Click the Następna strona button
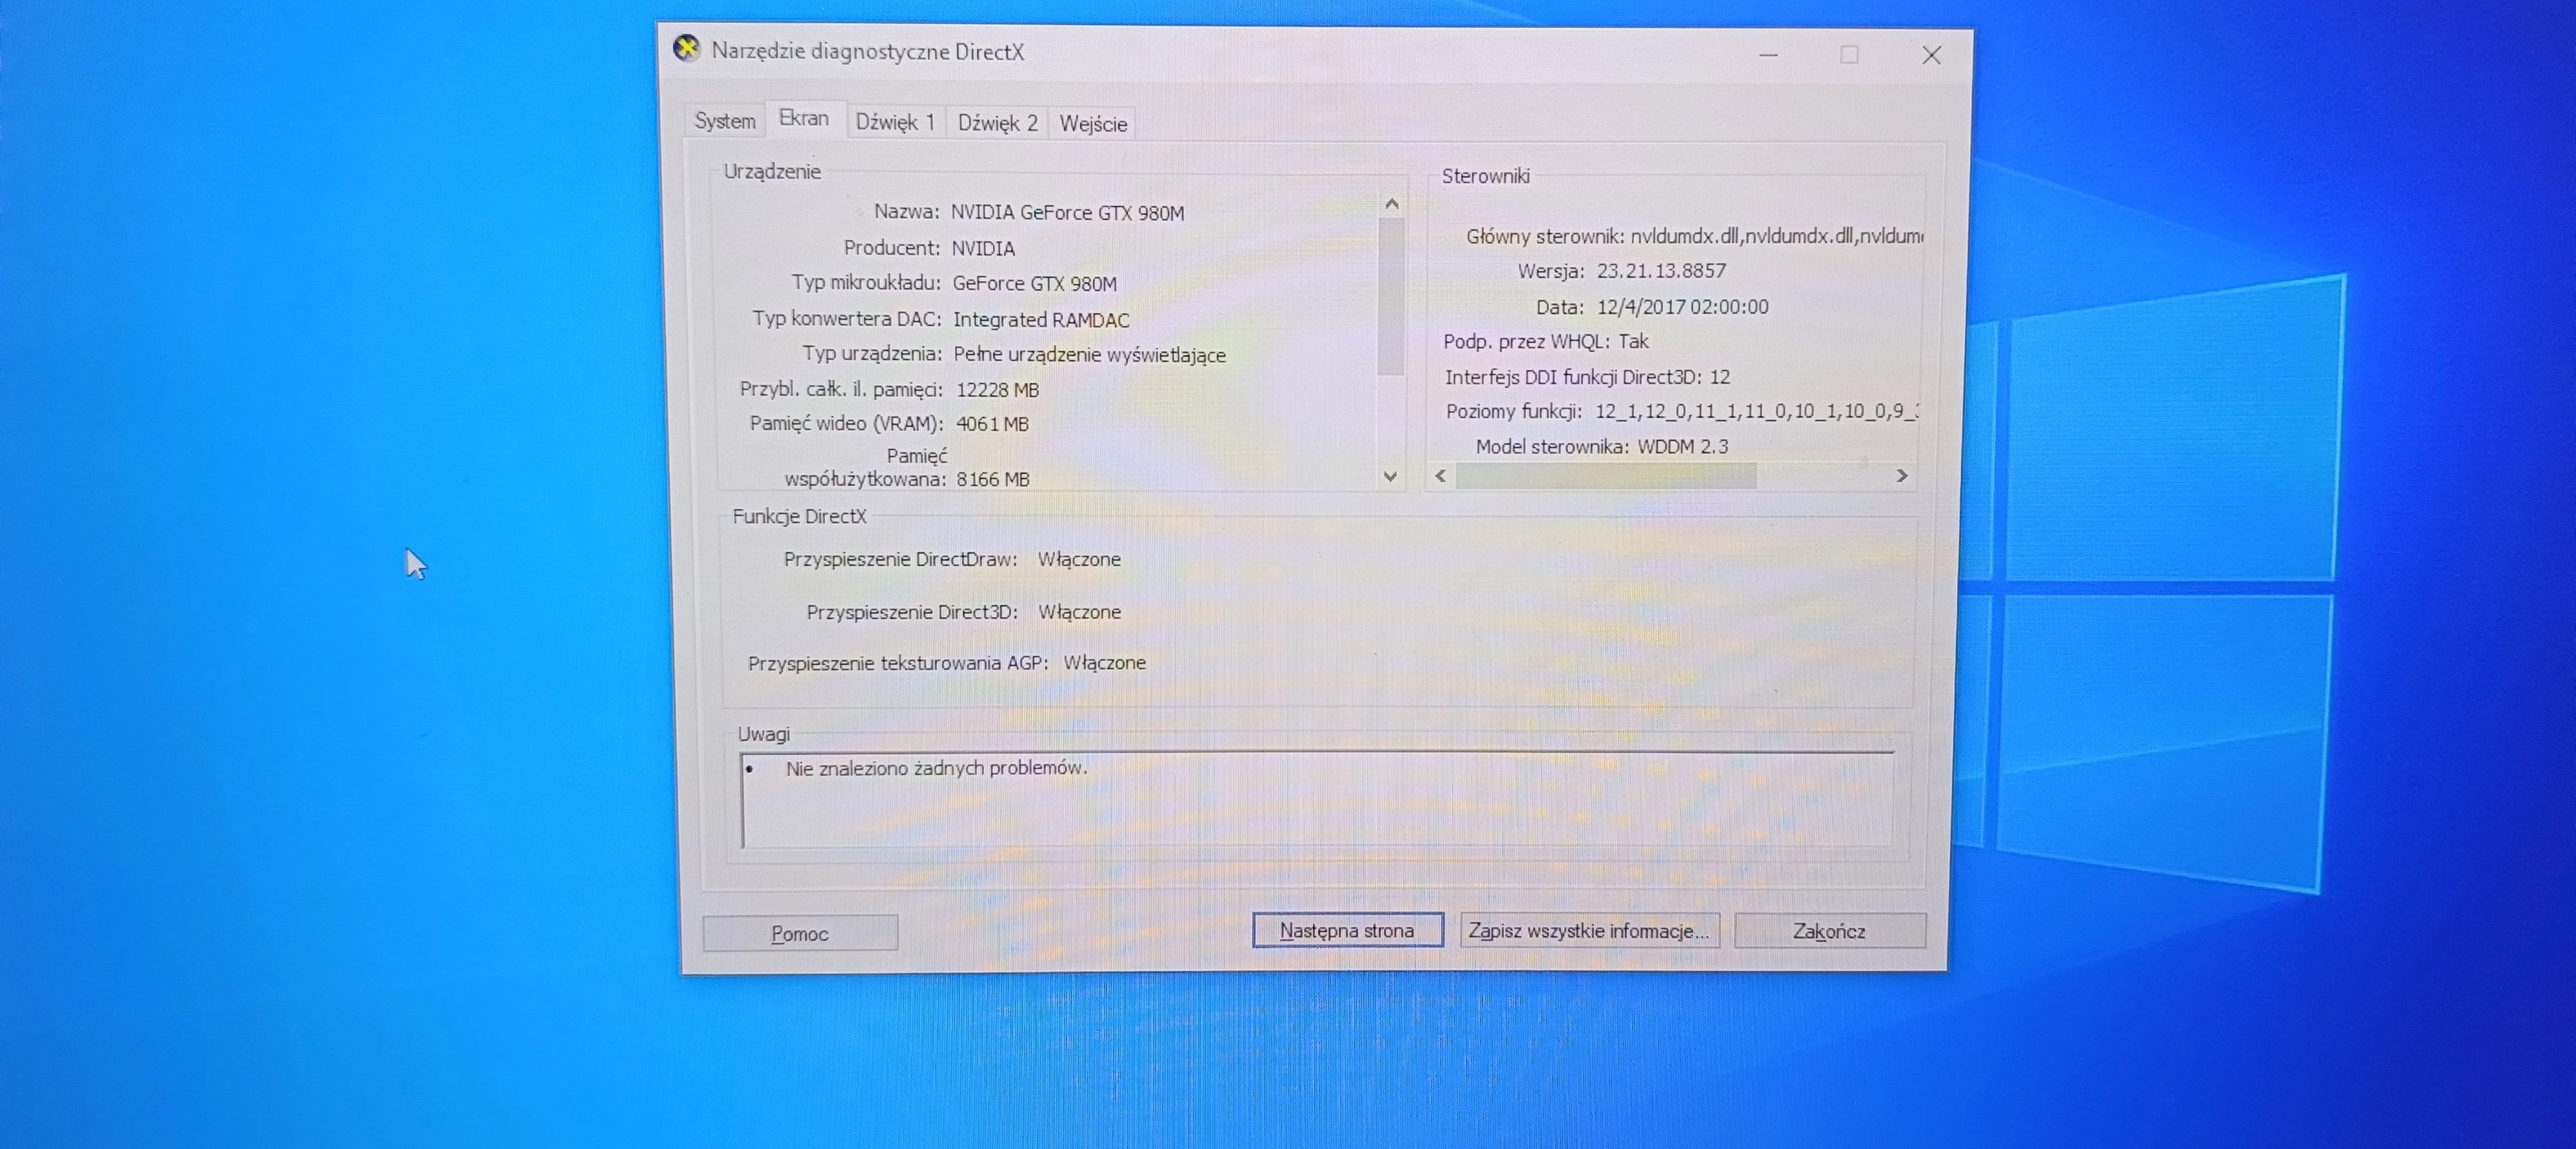 [x=1347, y=930]
